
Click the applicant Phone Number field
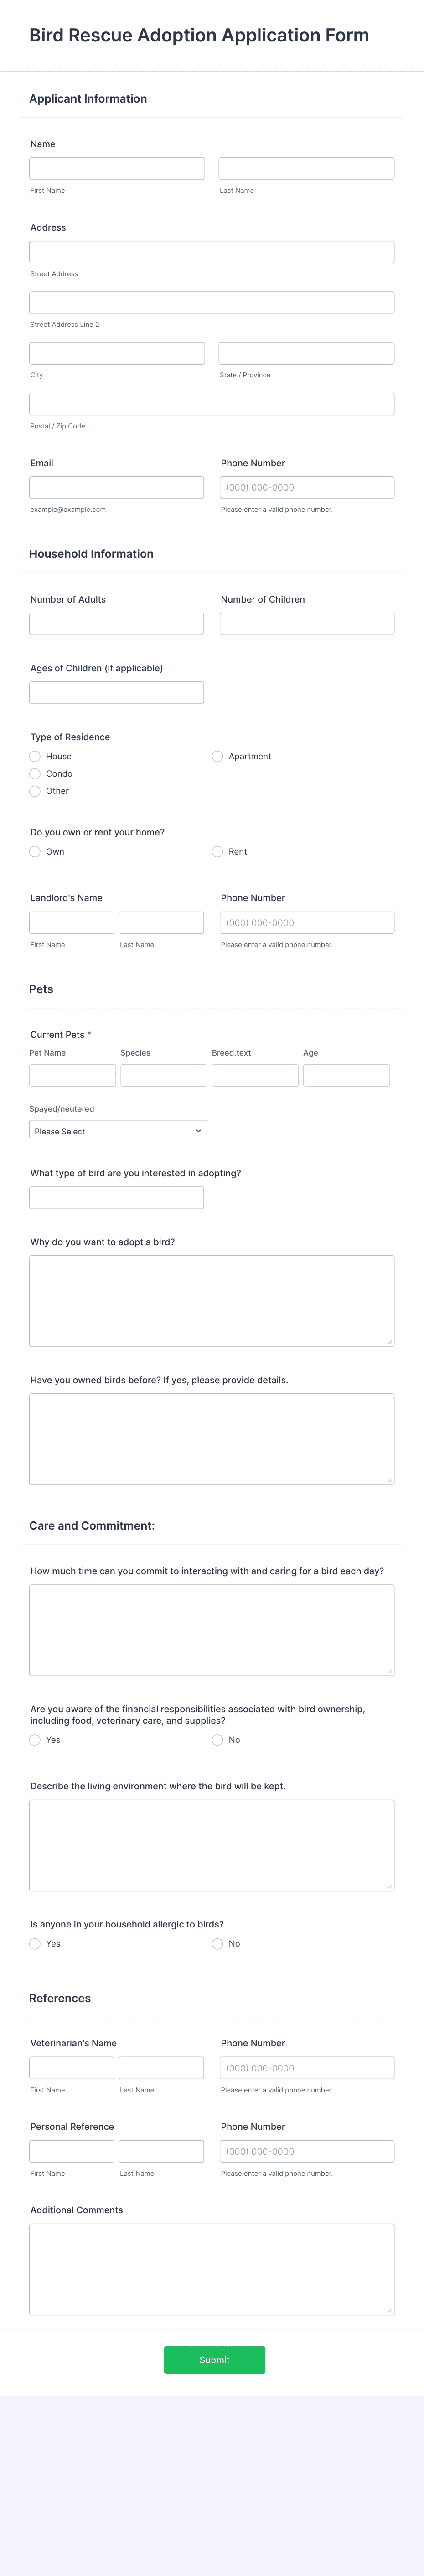pyautogui.click(x=307, y=487)
